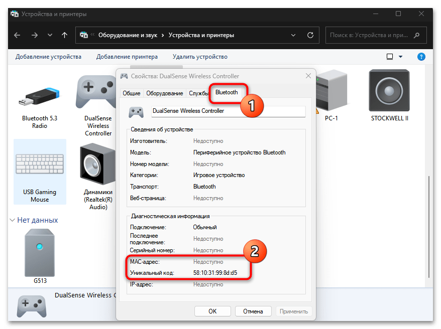Click the vertical scrollbar of devices window

click(x=428, y=227)
